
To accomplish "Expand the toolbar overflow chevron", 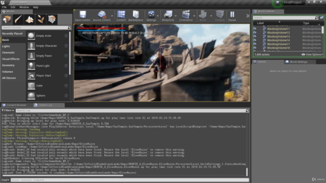I will click(x=248, y=16).
